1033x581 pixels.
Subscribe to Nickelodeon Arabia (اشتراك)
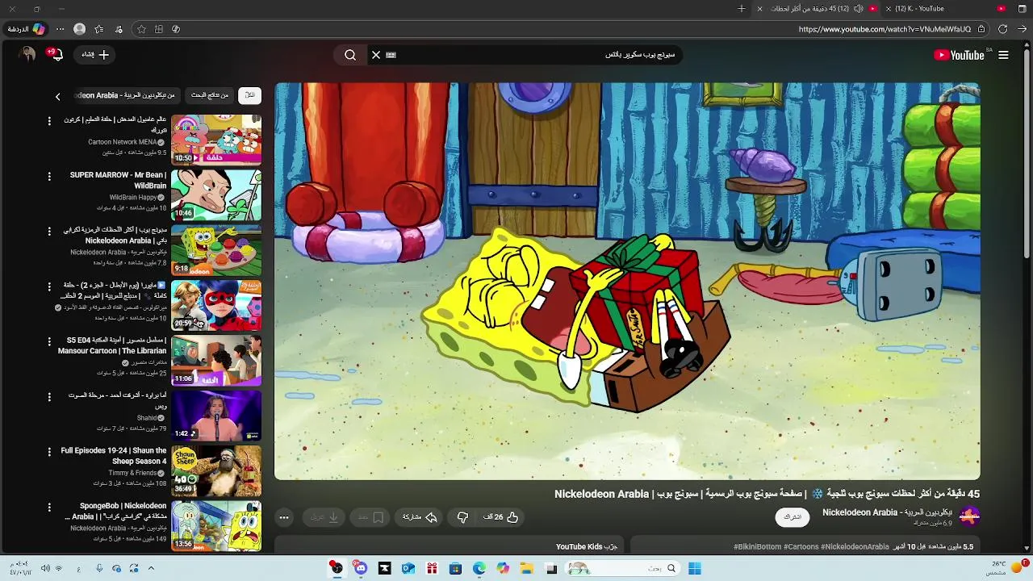(x=793, y=517)
